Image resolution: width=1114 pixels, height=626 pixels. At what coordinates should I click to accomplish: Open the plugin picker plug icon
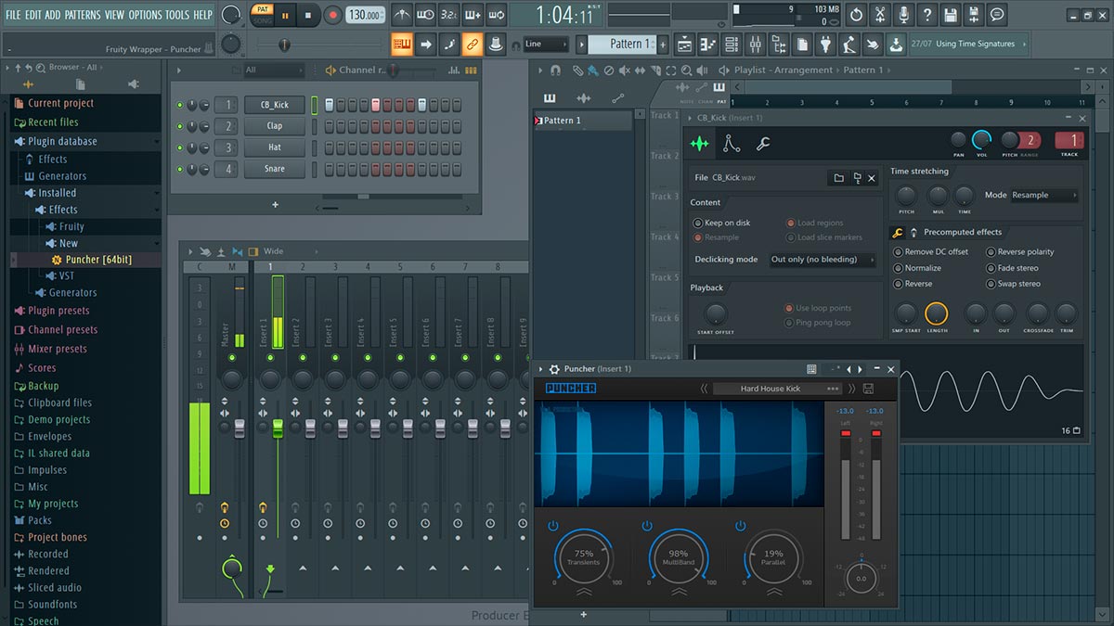[825, 44]
